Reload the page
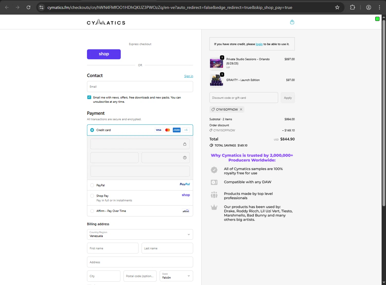386x285 pixels. [29, 7]
